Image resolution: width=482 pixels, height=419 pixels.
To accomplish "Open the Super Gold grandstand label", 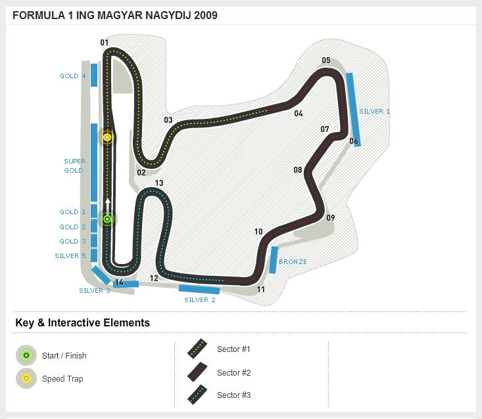I will coord(74,165).
